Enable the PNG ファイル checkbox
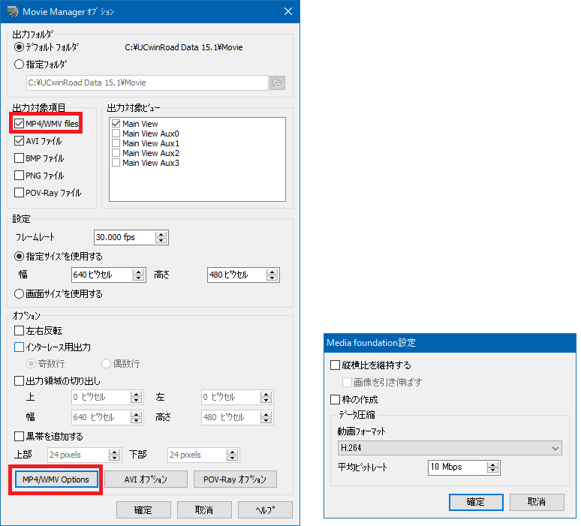The height and width of the screenshot is (526, 581). (19, 176)
